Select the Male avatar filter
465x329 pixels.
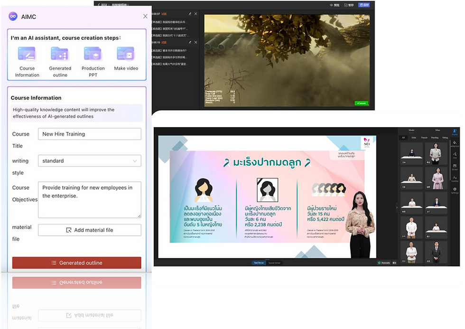click(414, 138)
